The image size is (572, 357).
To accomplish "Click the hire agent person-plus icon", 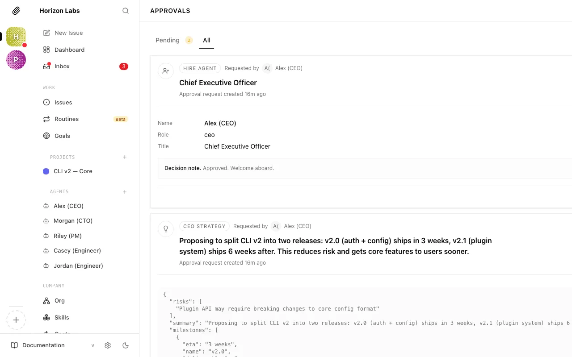I will click(166, 71).
